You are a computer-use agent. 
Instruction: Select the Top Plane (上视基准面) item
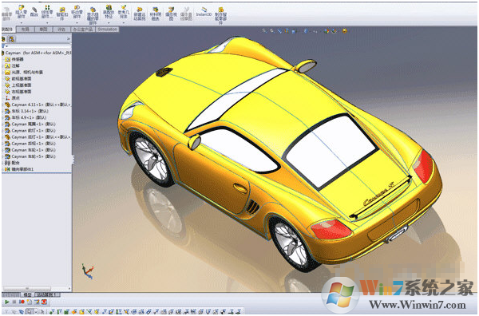(18, 85)
